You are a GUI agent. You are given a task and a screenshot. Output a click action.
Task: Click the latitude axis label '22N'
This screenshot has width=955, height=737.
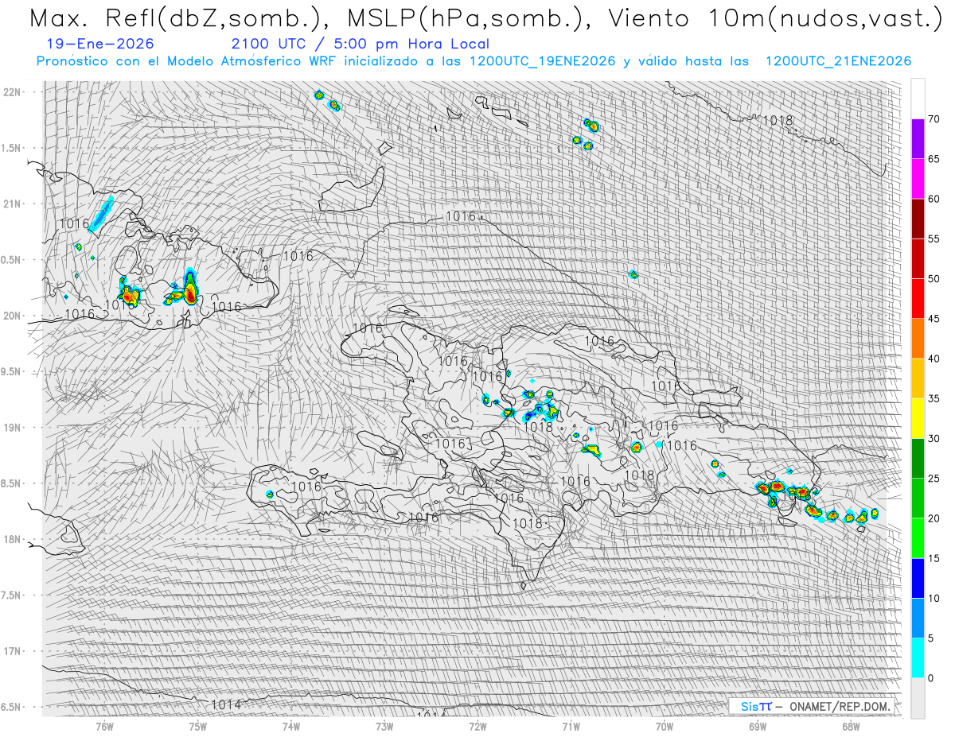[x=12, y=91]
